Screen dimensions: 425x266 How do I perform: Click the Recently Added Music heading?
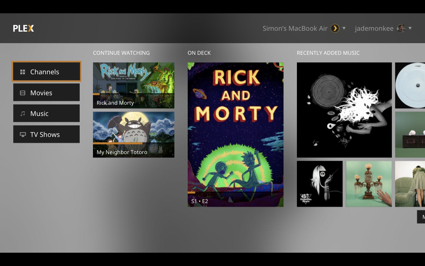tap(328, 53)
